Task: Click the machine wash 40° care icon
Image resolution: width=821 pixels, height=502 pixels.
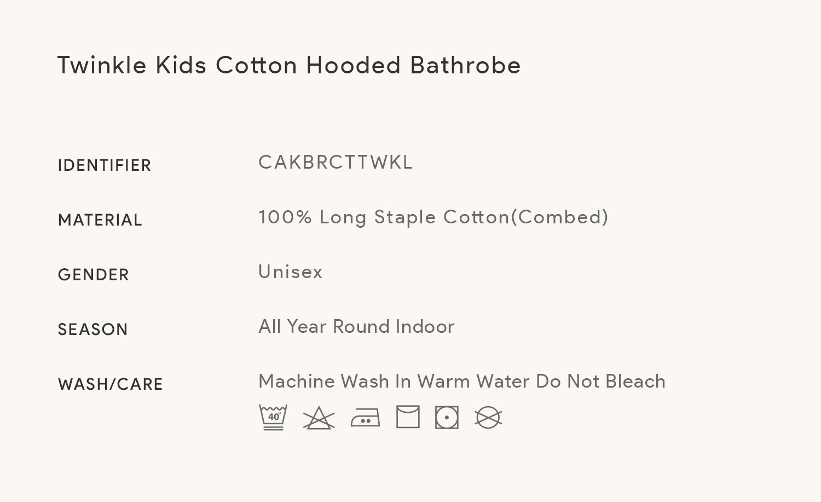Action: pos(273,418)
